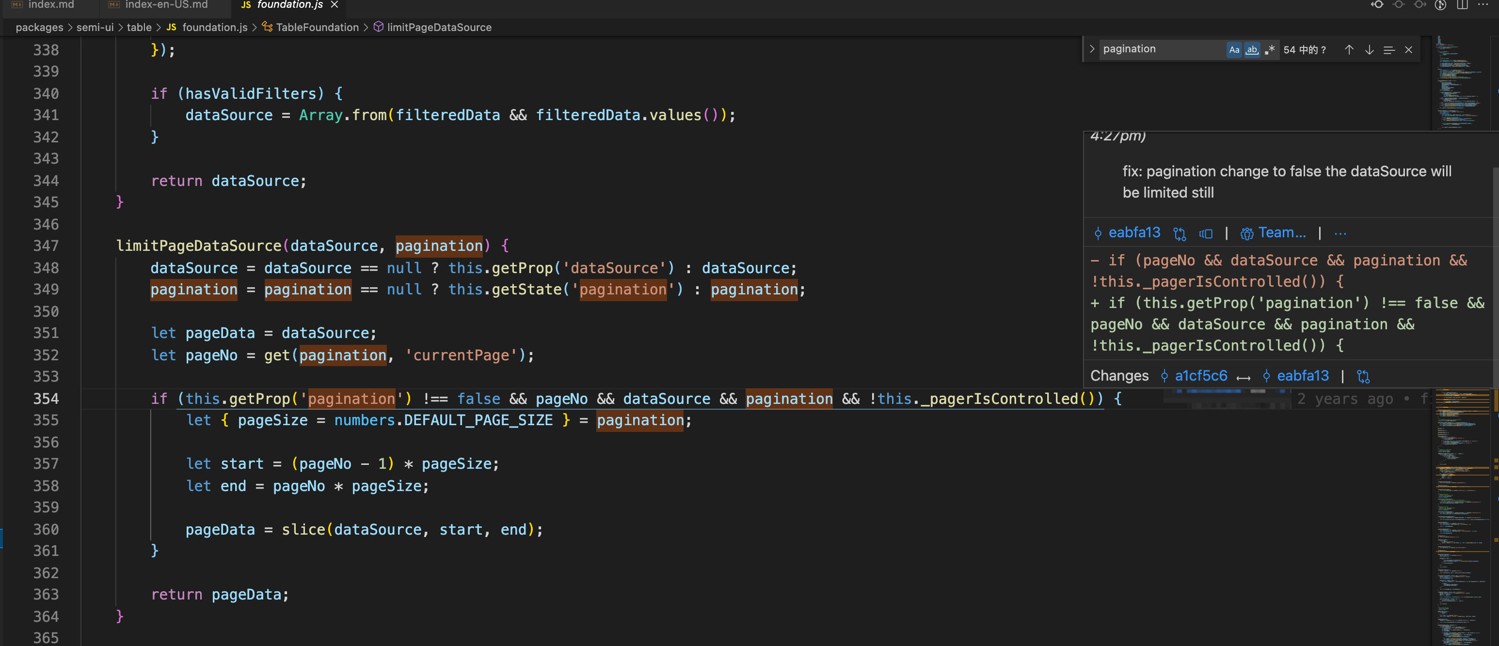Toggle match case (Aa) in the search bar
The image size is (1499, 646).
(x=1234, y=49)
